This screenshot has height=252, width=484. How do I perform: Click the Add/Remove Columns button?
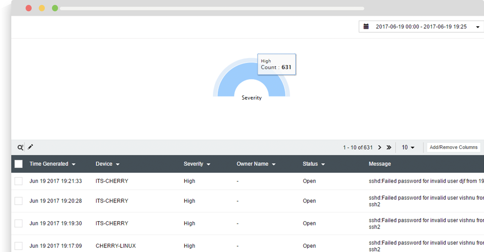tap(453, 147)
